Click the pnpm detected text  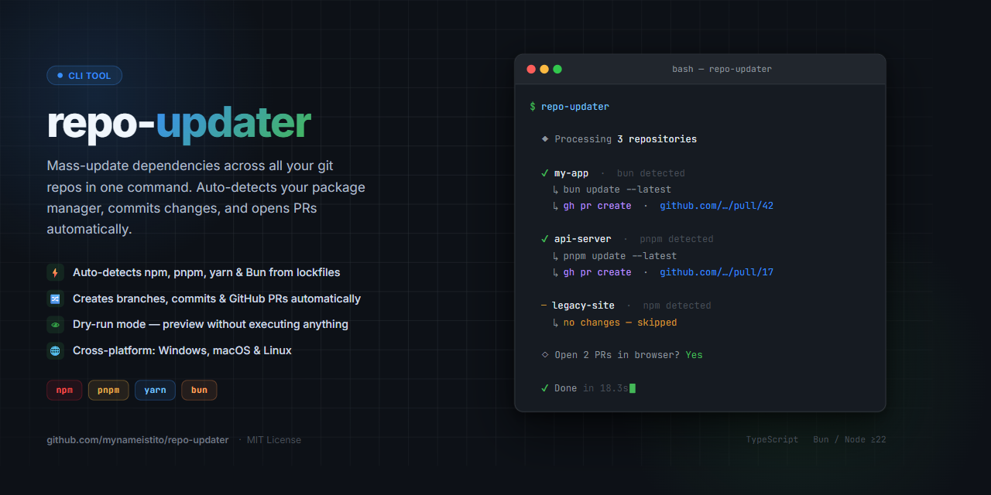(677, 239)
